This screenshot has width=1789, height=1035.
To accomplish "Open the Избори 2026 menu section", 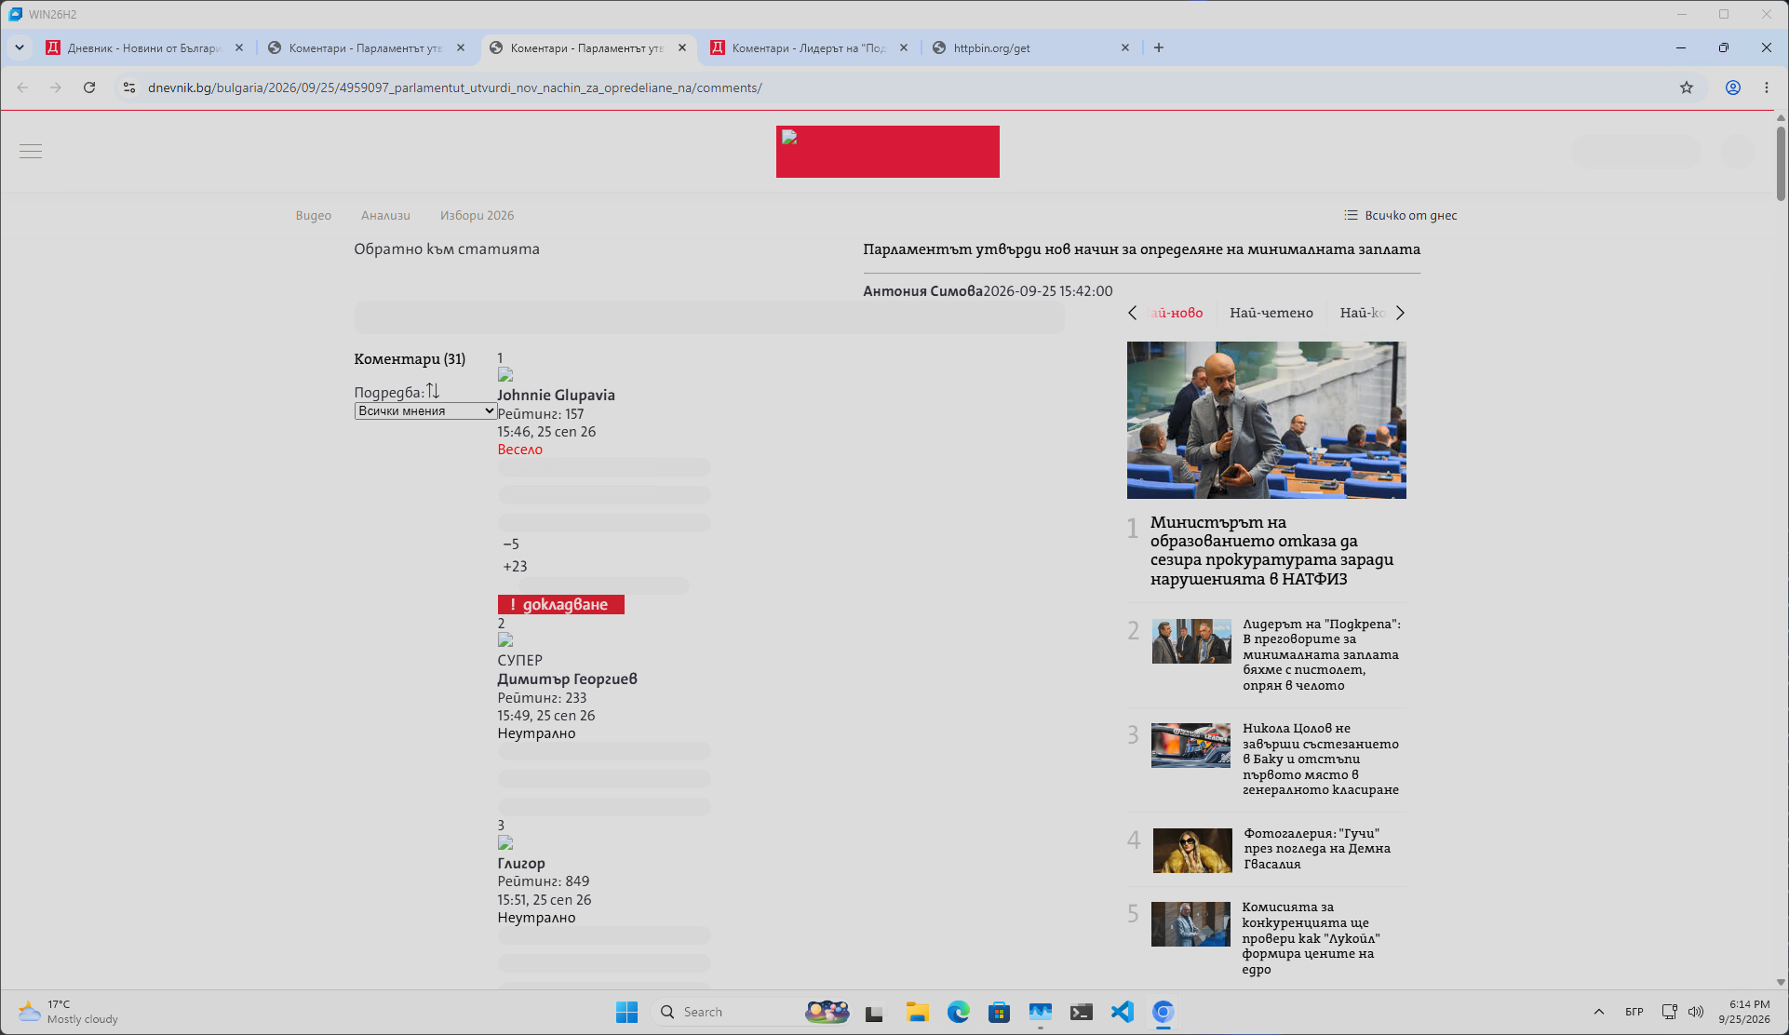I will [477, 215].
